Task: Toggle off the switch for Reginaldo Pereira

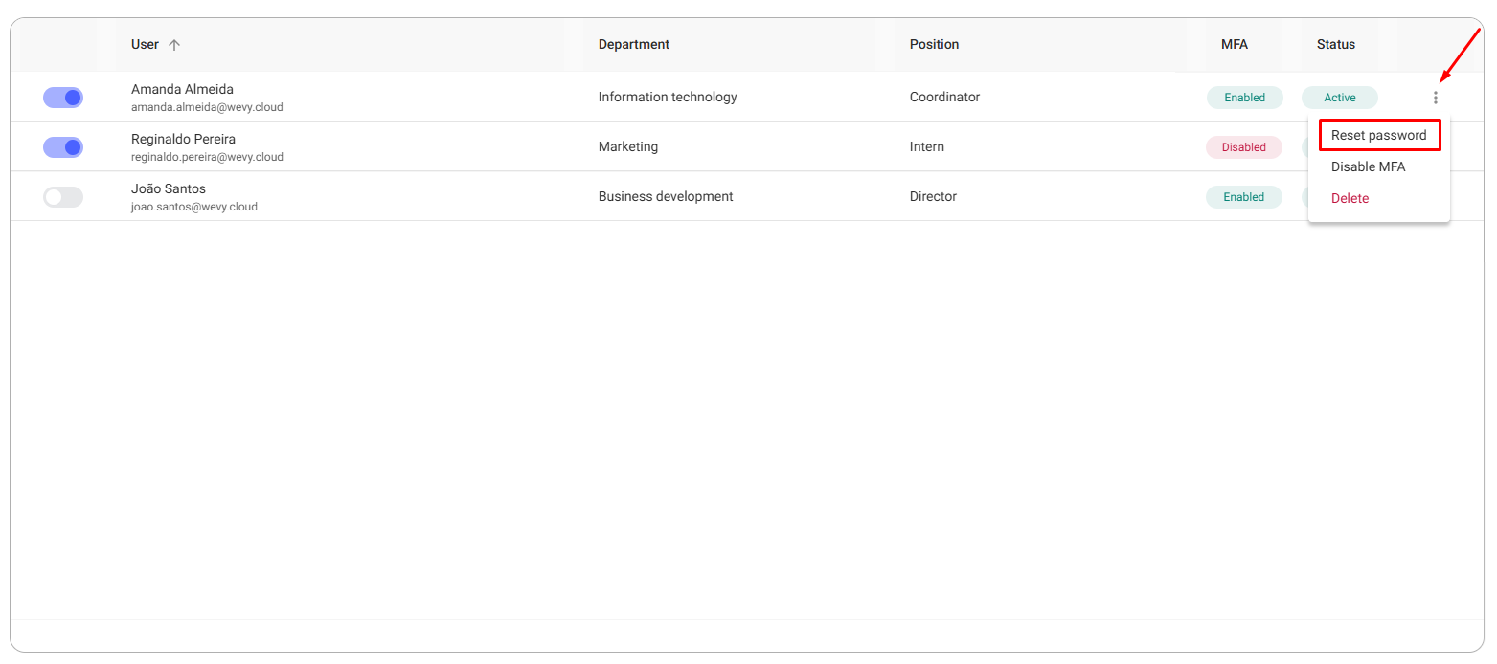Action: point(63,147)
